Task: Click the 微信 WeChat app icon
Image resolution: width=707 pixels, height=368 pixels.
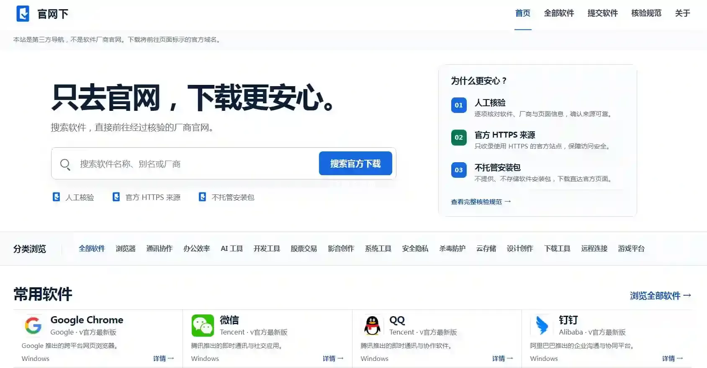Action: point(203,325)
